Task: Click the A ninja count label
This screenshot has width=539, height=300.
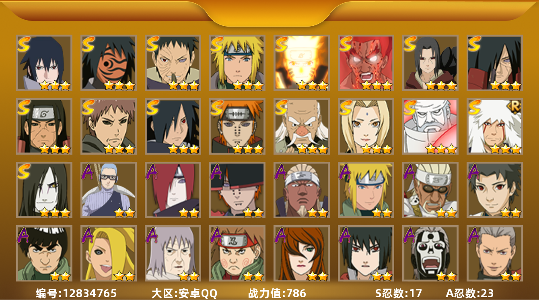Action: point(470,293)
